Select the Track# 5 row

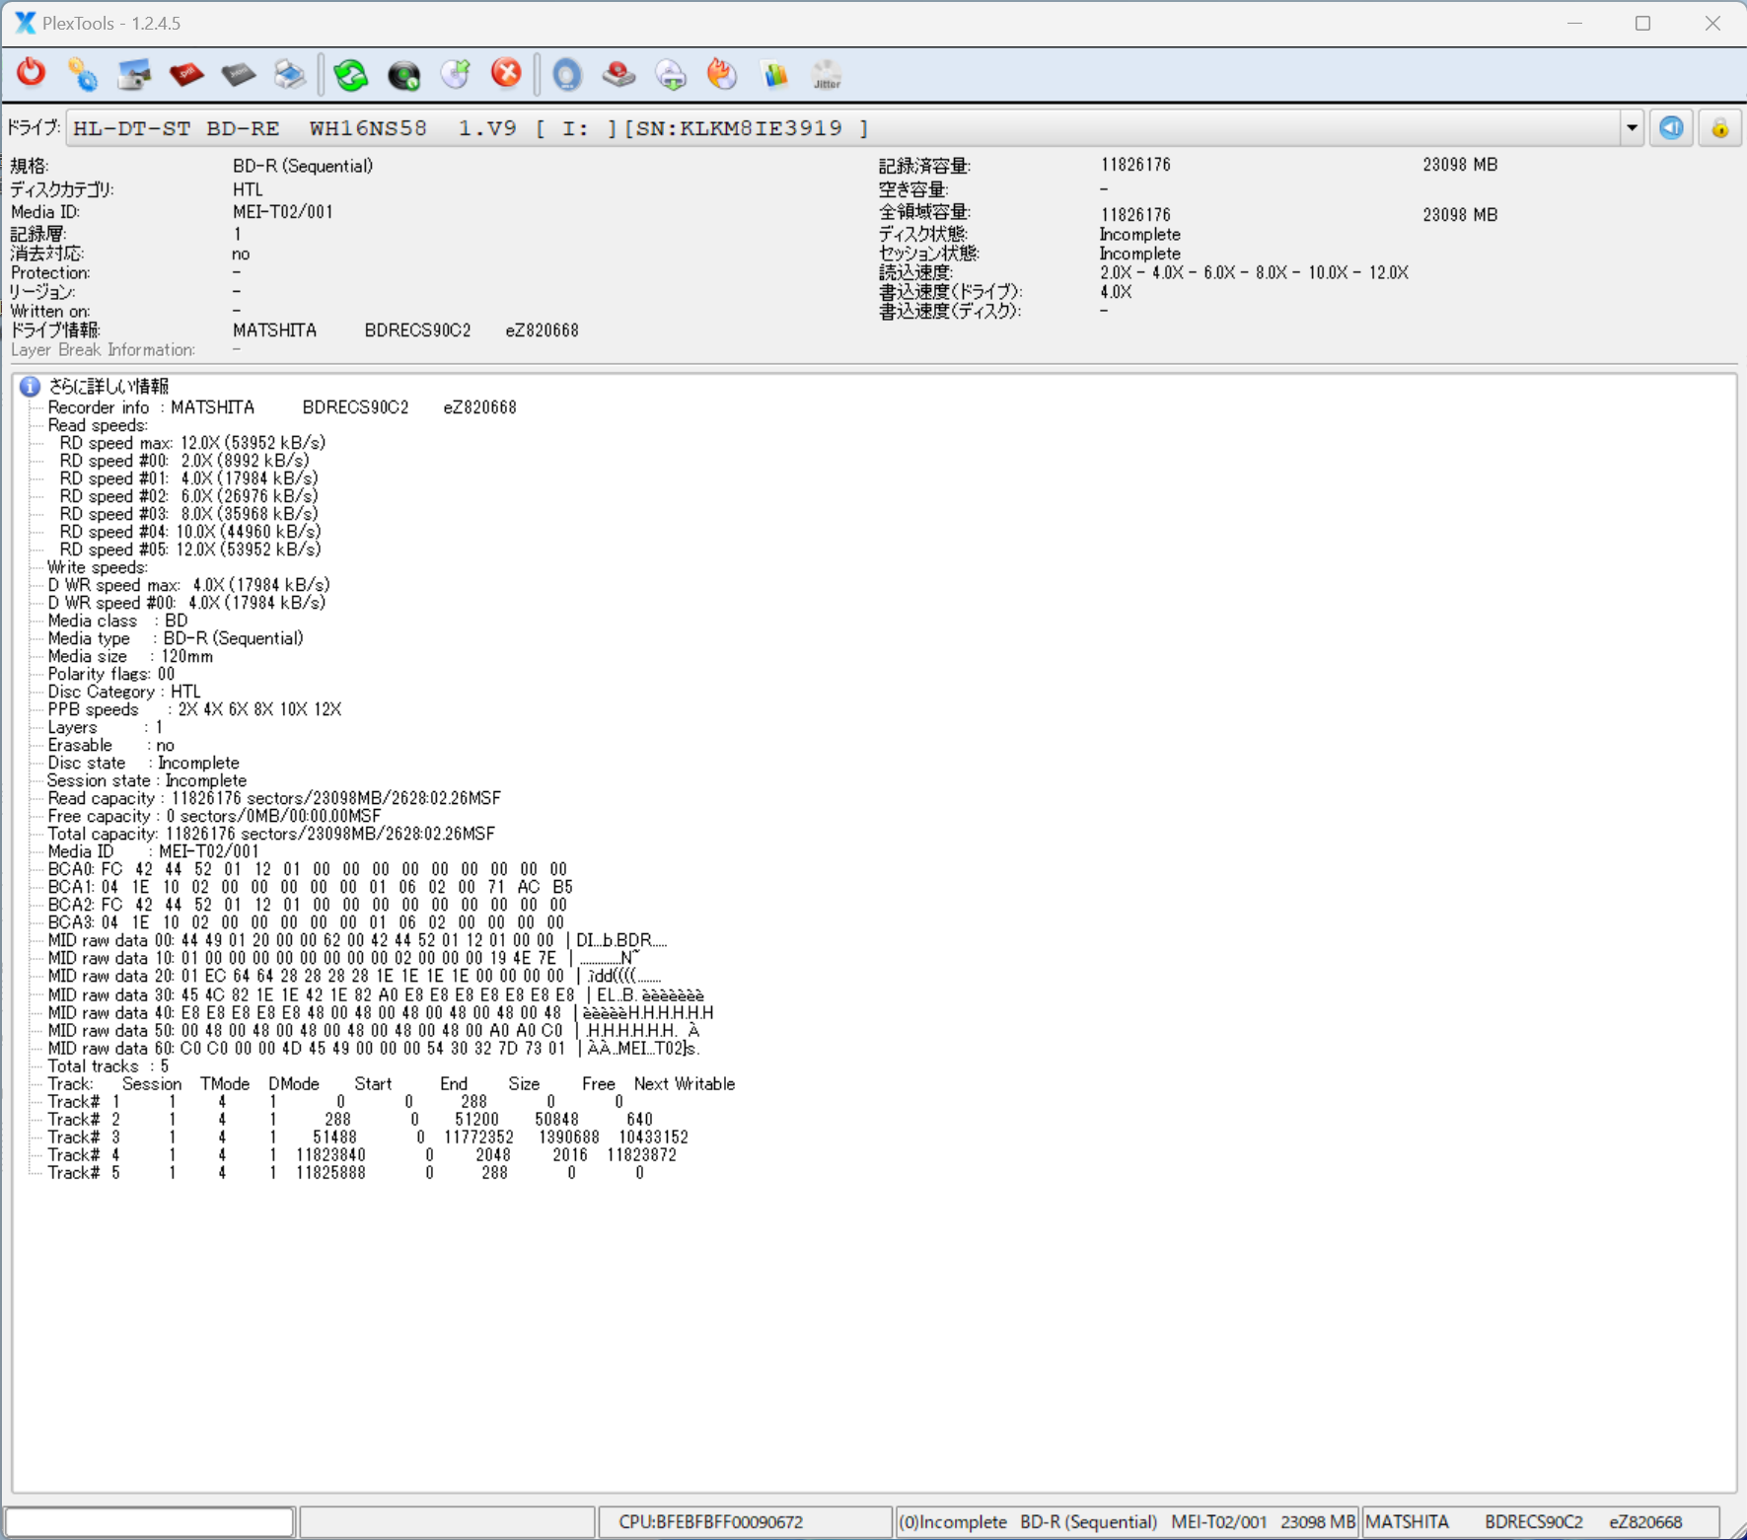[x=346, y=1173]
